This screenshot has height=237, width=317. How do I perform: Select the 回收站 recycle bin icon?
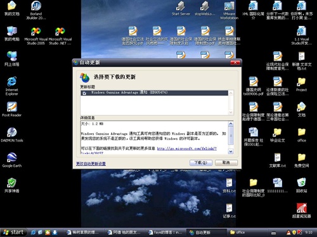(x=302, y=185)
